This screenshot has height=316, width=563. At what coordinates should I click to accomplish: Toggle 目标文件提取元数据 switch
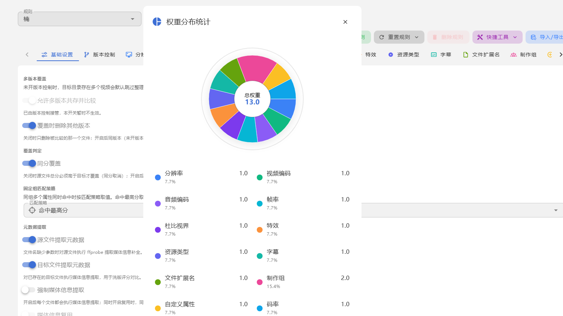click(29, 265)
